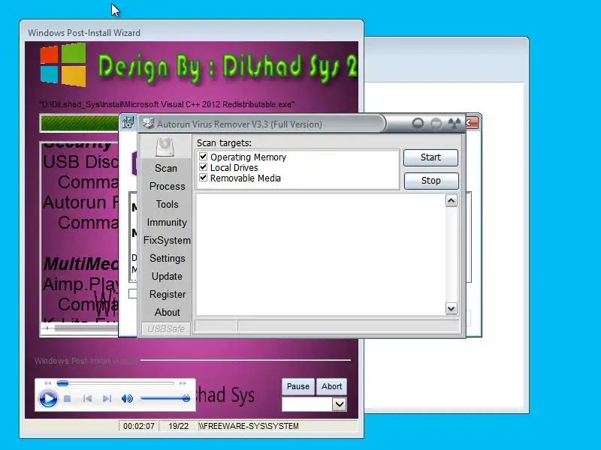Screen dimensions: 601x450
Task: Close the window behind Autorun Virus Remover
Action: (x=473, y=123)
